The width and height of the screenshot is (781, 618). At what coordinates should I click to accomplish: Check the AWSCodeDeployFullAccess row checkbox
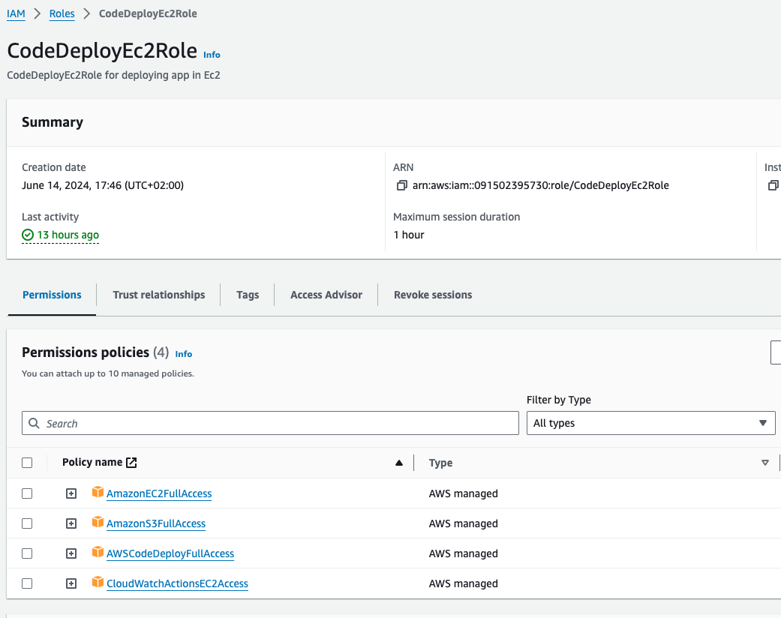pos(28,553)
